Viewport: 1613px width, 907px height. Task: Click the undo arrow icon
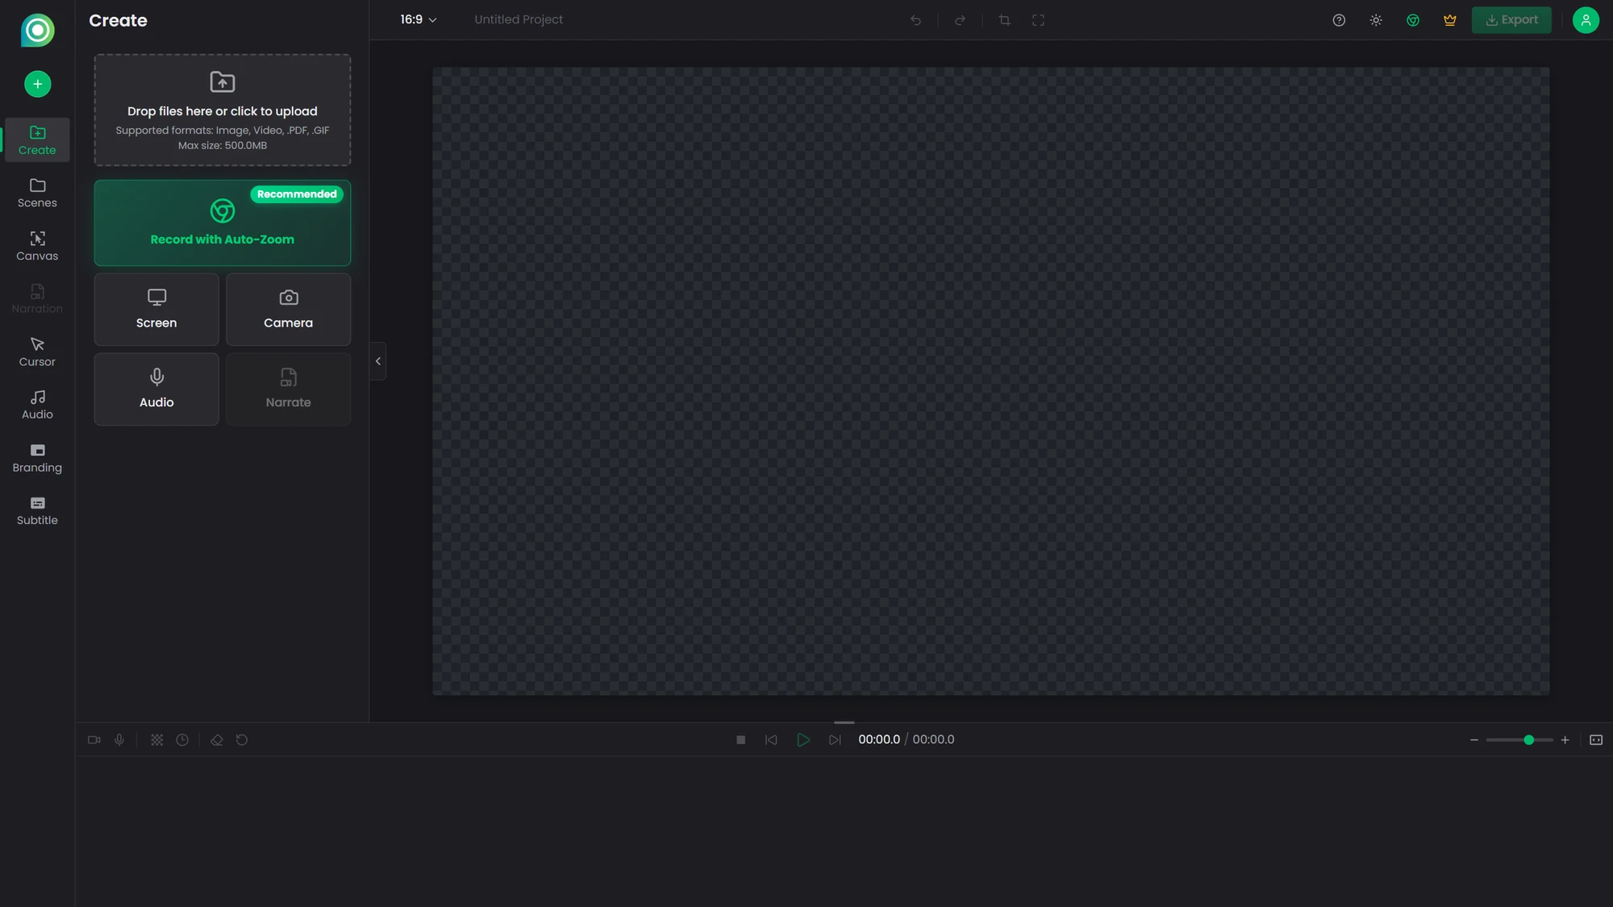click(x=915, y=20)
